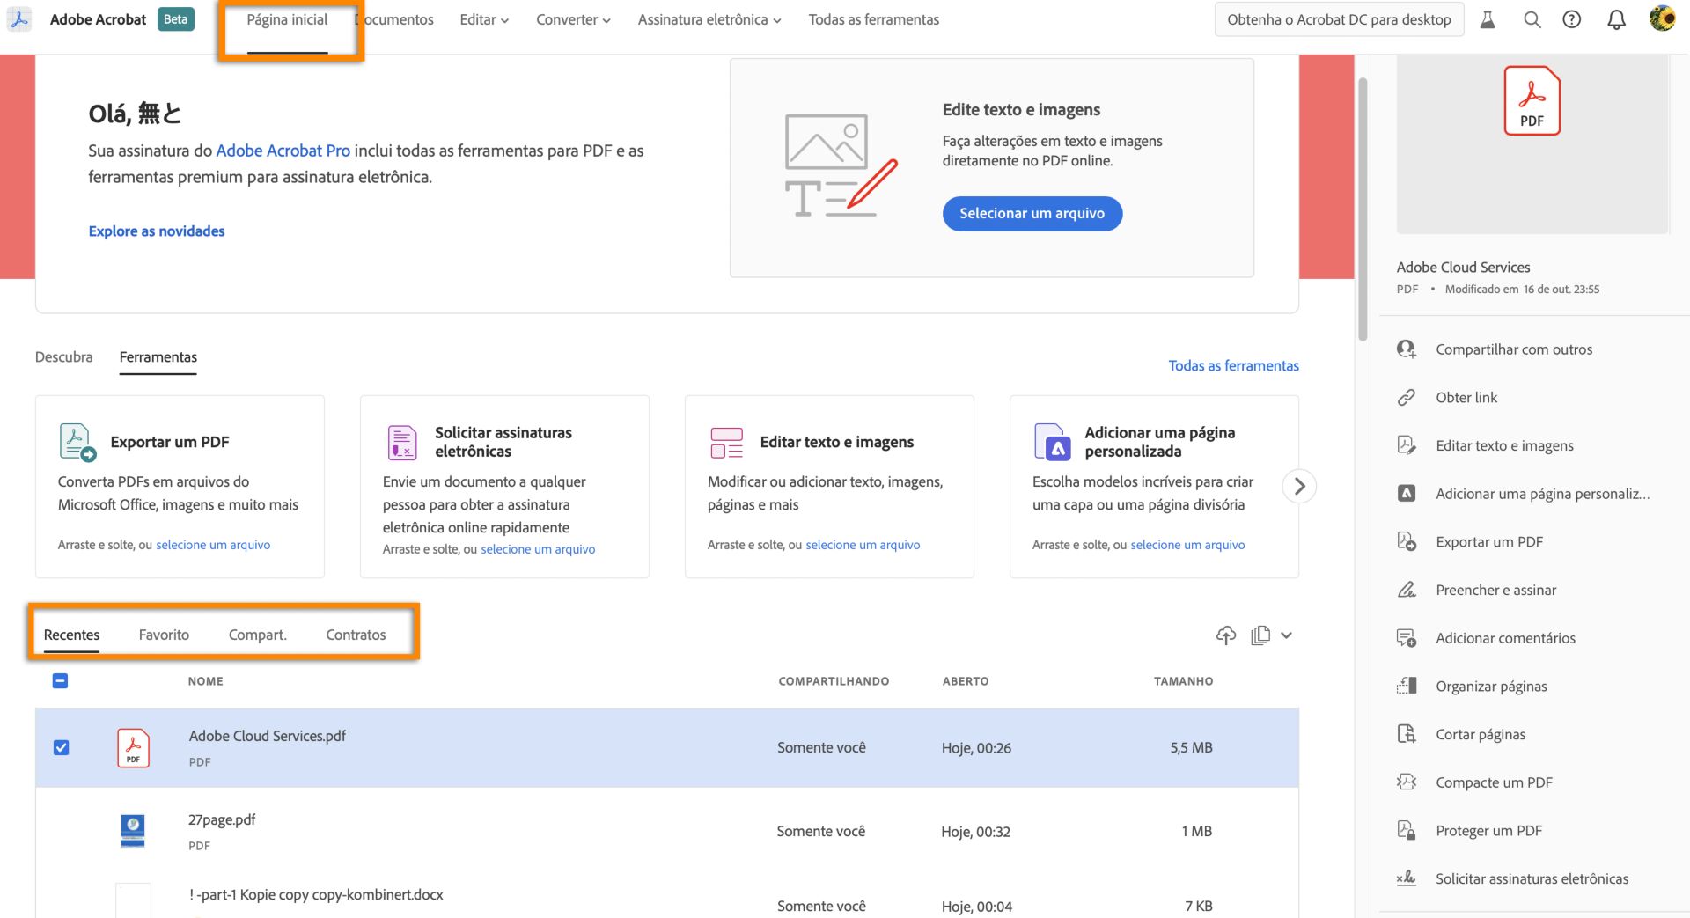This screenshot has width=1690, height=918.
Task: Click the Adicionar comentários icon
Action: point(1407,638)
